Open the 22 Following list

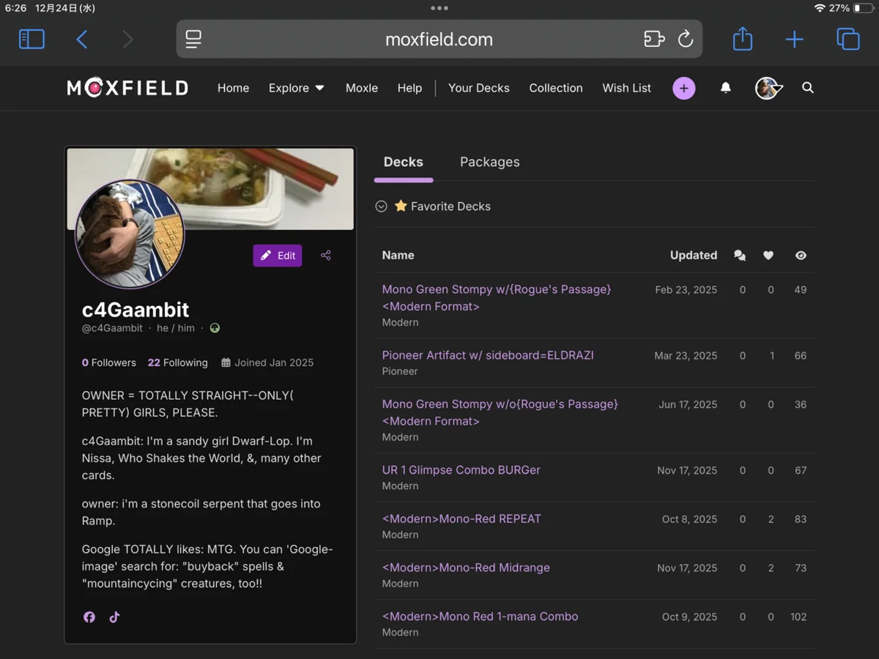pyautogui.click(x=177, y=362)
